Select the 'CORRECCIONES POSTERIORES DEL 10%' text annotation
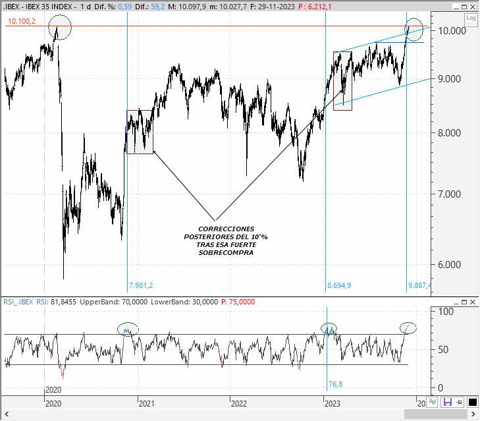The width and height of the screenshot is (480, 421). [x=226, y=241]
